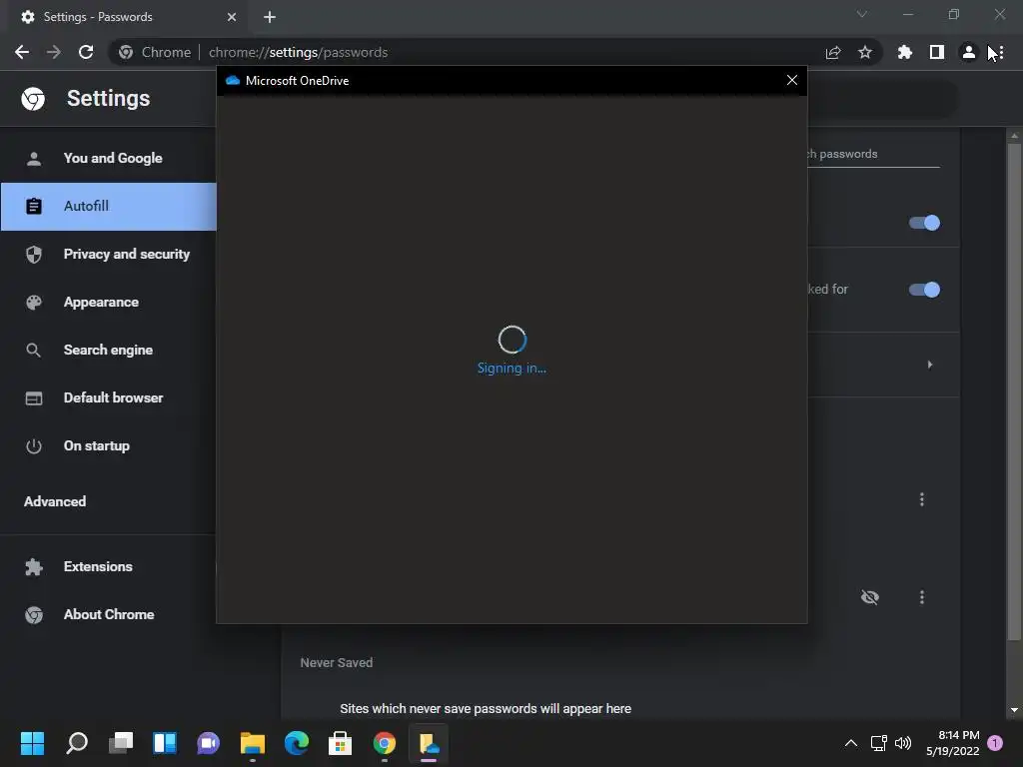Viewport: 1023px width, 767px height.
Task: Open You and Google settings section
Action: click(108, 158)
